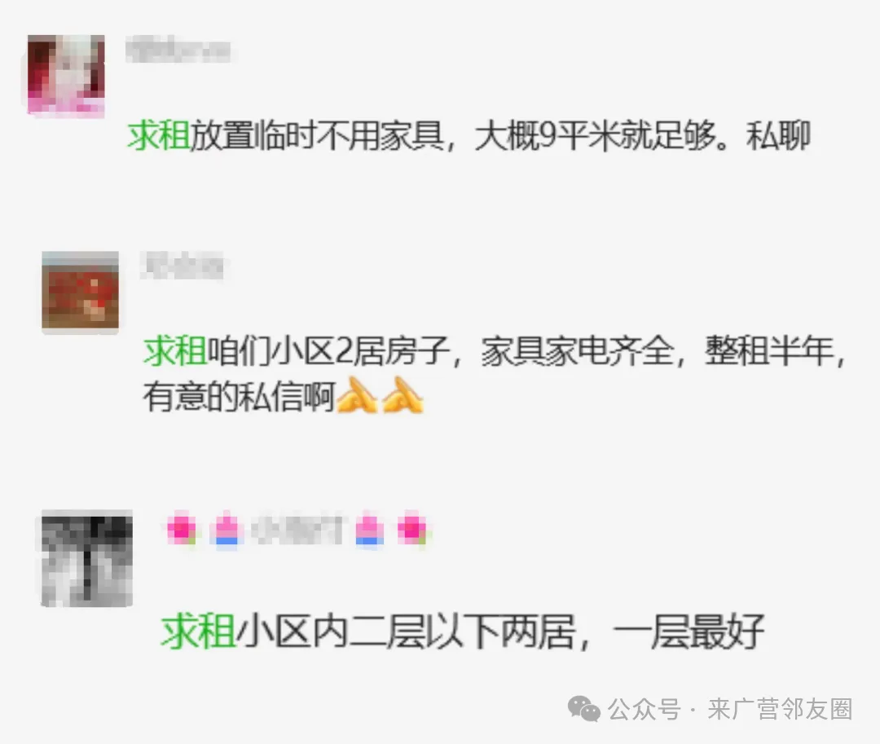Screen dimensions: 880x744
Task: Open the pink pixelated avatar's profile
Action: (x=66, y=76)
